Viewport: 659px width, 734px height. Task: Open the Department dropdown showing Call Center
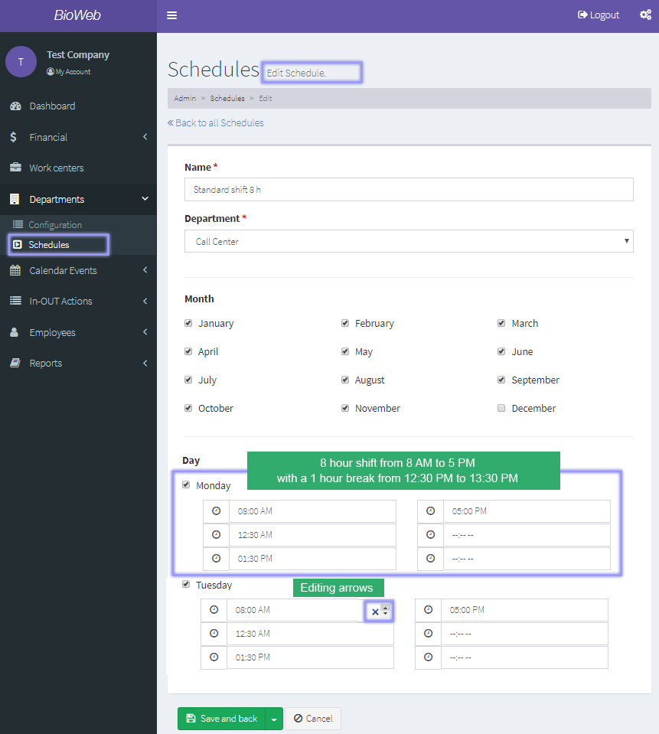pyautogui.click(x=409, y=241)
